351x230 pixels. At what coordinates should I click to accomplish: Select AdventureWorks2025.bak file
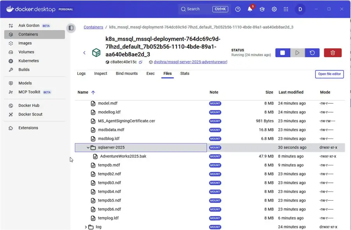coord(123,156)
